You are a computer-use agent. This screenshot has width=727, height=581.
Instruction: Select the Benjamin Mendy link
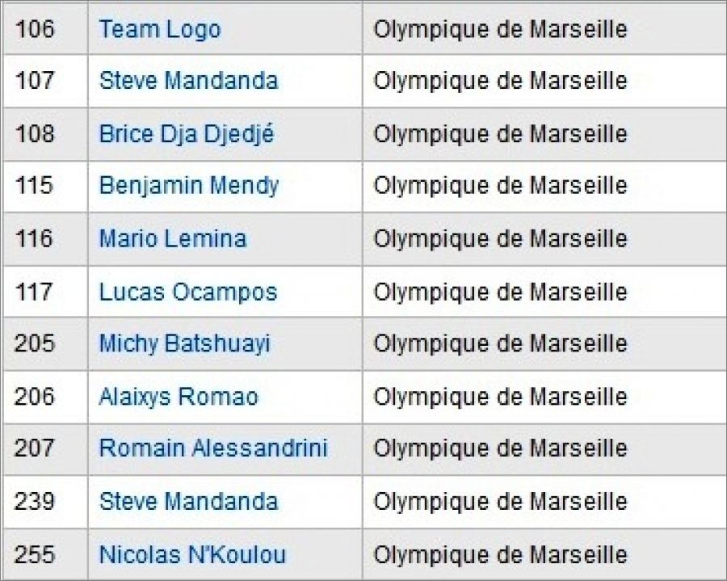188,186
